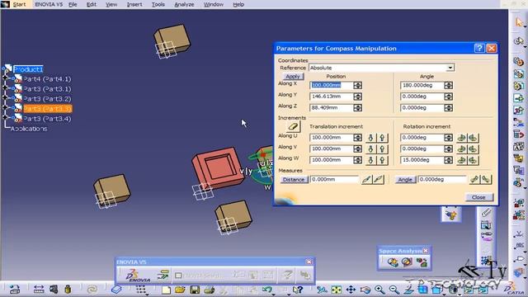Open the View menu
This screenshot has width=528, height=297.
click(x=111, y=4)
